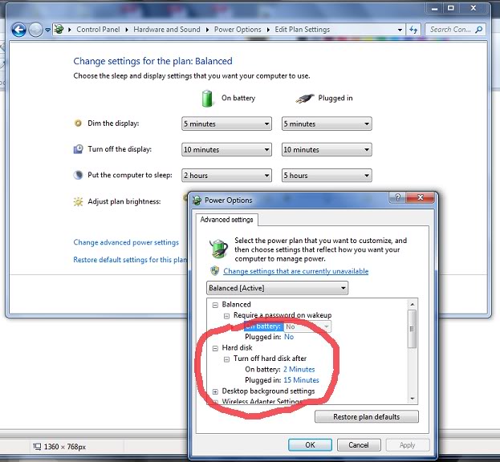Collapse the Hard disk node
Image resolution: width=500 pixels, height=462 pixels.
(215, 348)
